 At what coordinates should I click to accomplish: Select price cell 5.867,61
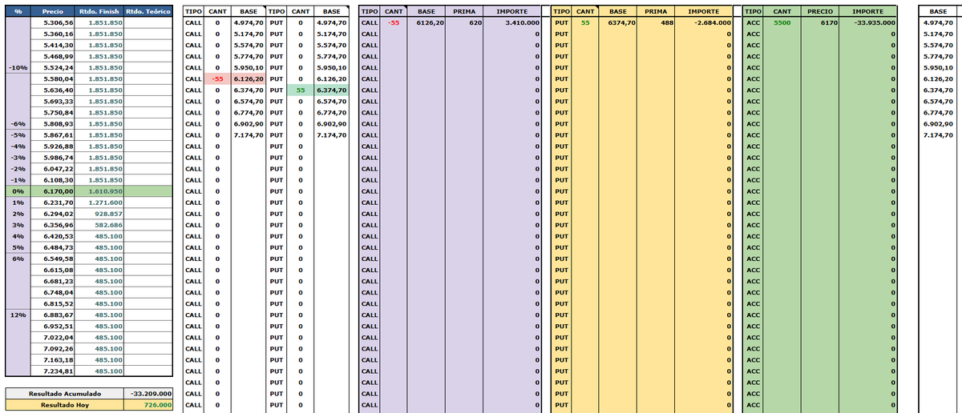coord(53,135)
